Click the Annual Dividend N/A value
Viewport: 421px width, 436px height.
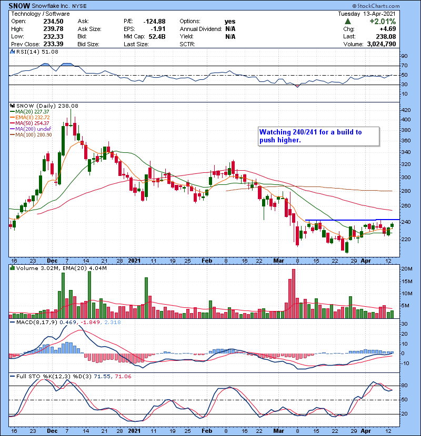[x=230, y=29]
